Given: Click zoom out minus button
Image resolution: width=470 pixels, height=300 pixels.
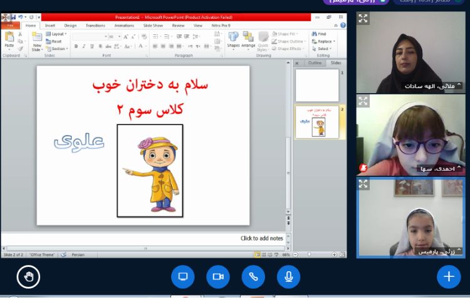Looking at the screenshot, I should (x=295, y=254).
